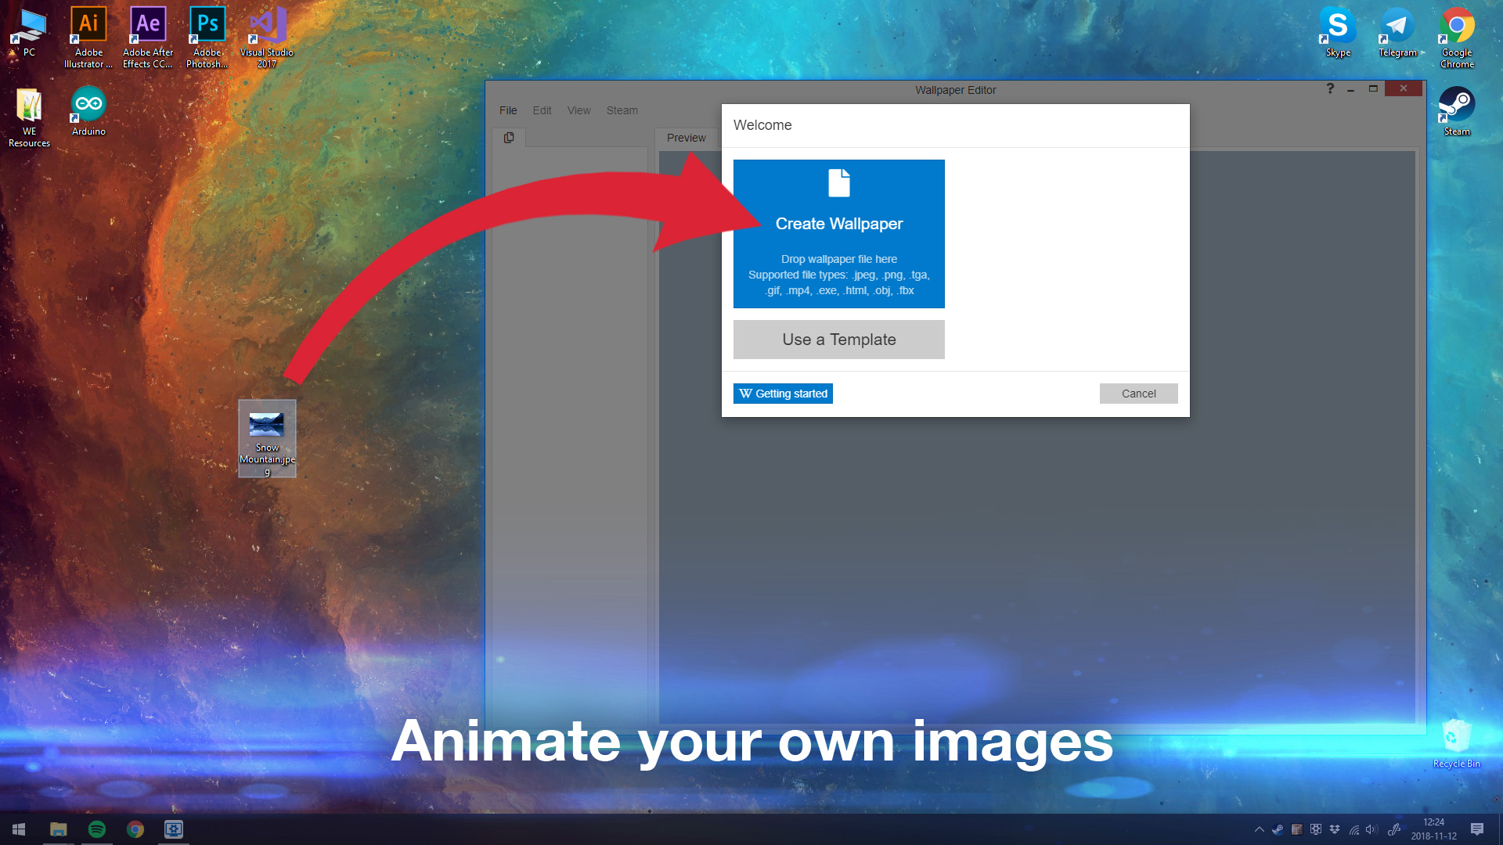Open the Edit menu
Screen dimensions: 1503x845
[542, 110]
